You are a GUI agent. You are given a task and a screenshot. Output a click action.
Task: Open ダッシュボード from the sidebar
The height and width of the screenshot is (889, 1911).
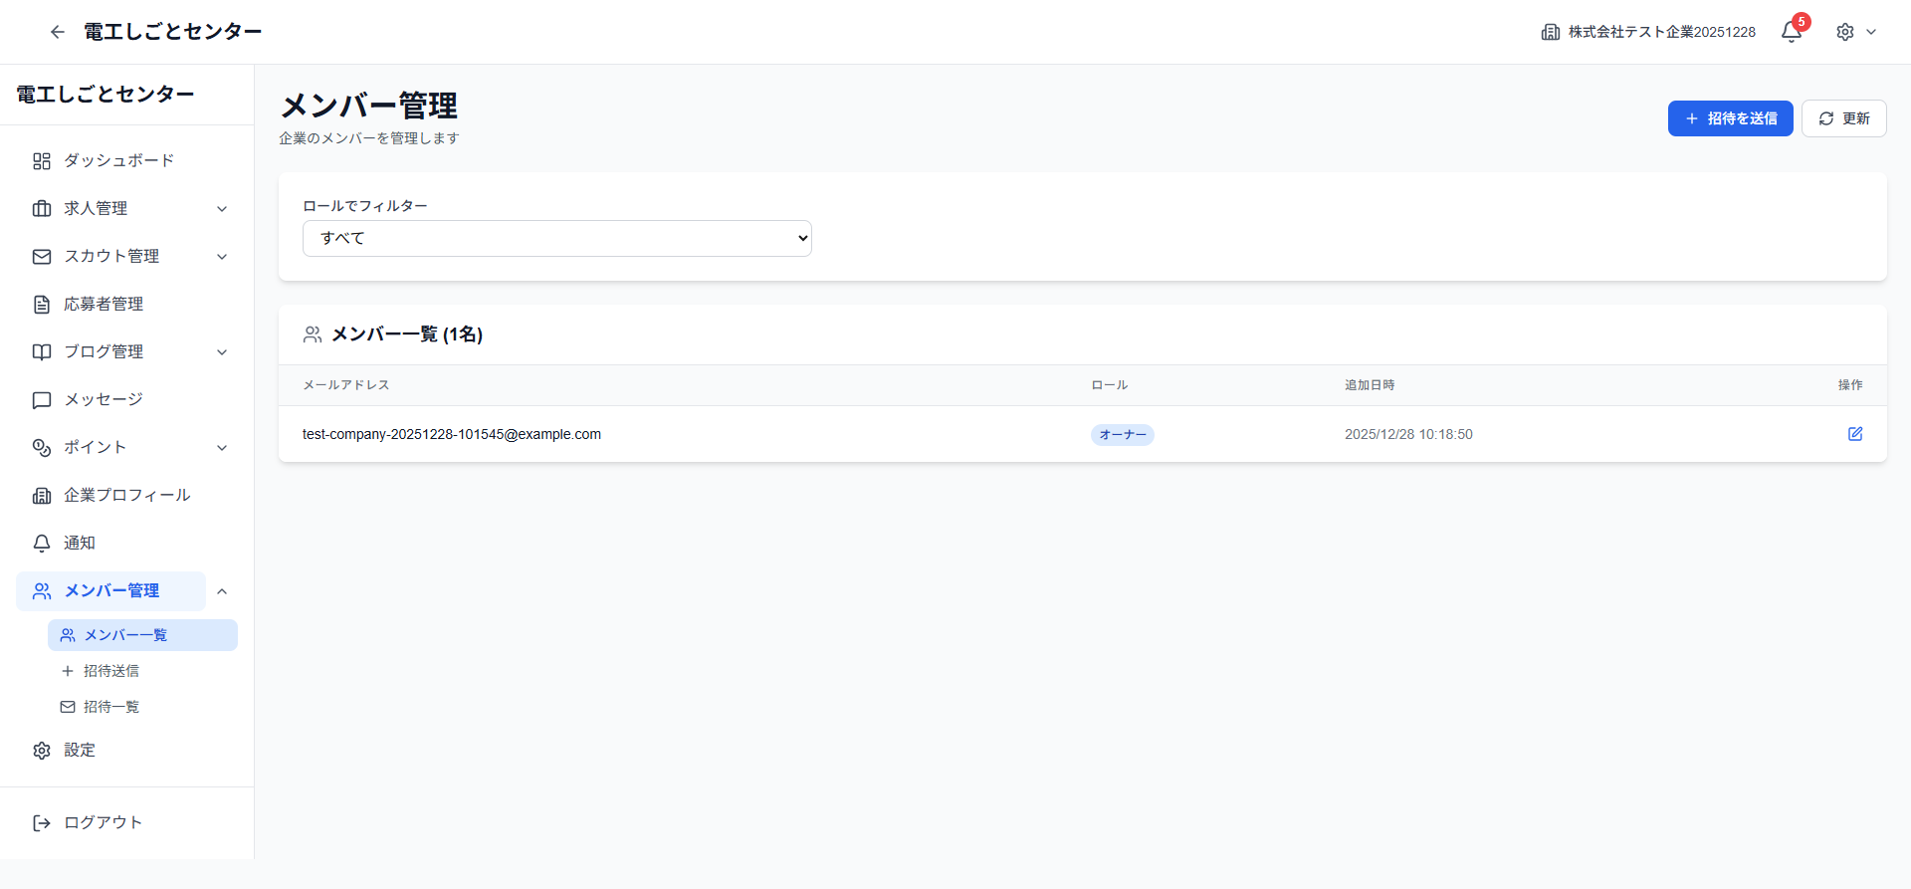(x=118, y=160)
